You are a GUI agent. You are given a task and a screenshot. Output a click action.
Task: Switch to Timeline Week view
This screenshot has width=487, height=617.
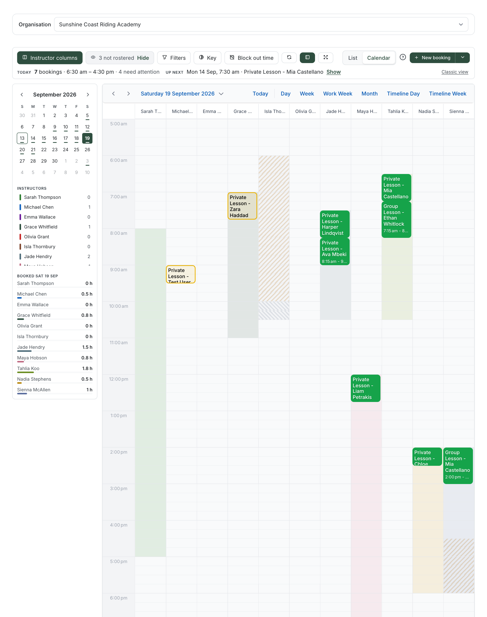pyautogui.click(x=447, y=94)
